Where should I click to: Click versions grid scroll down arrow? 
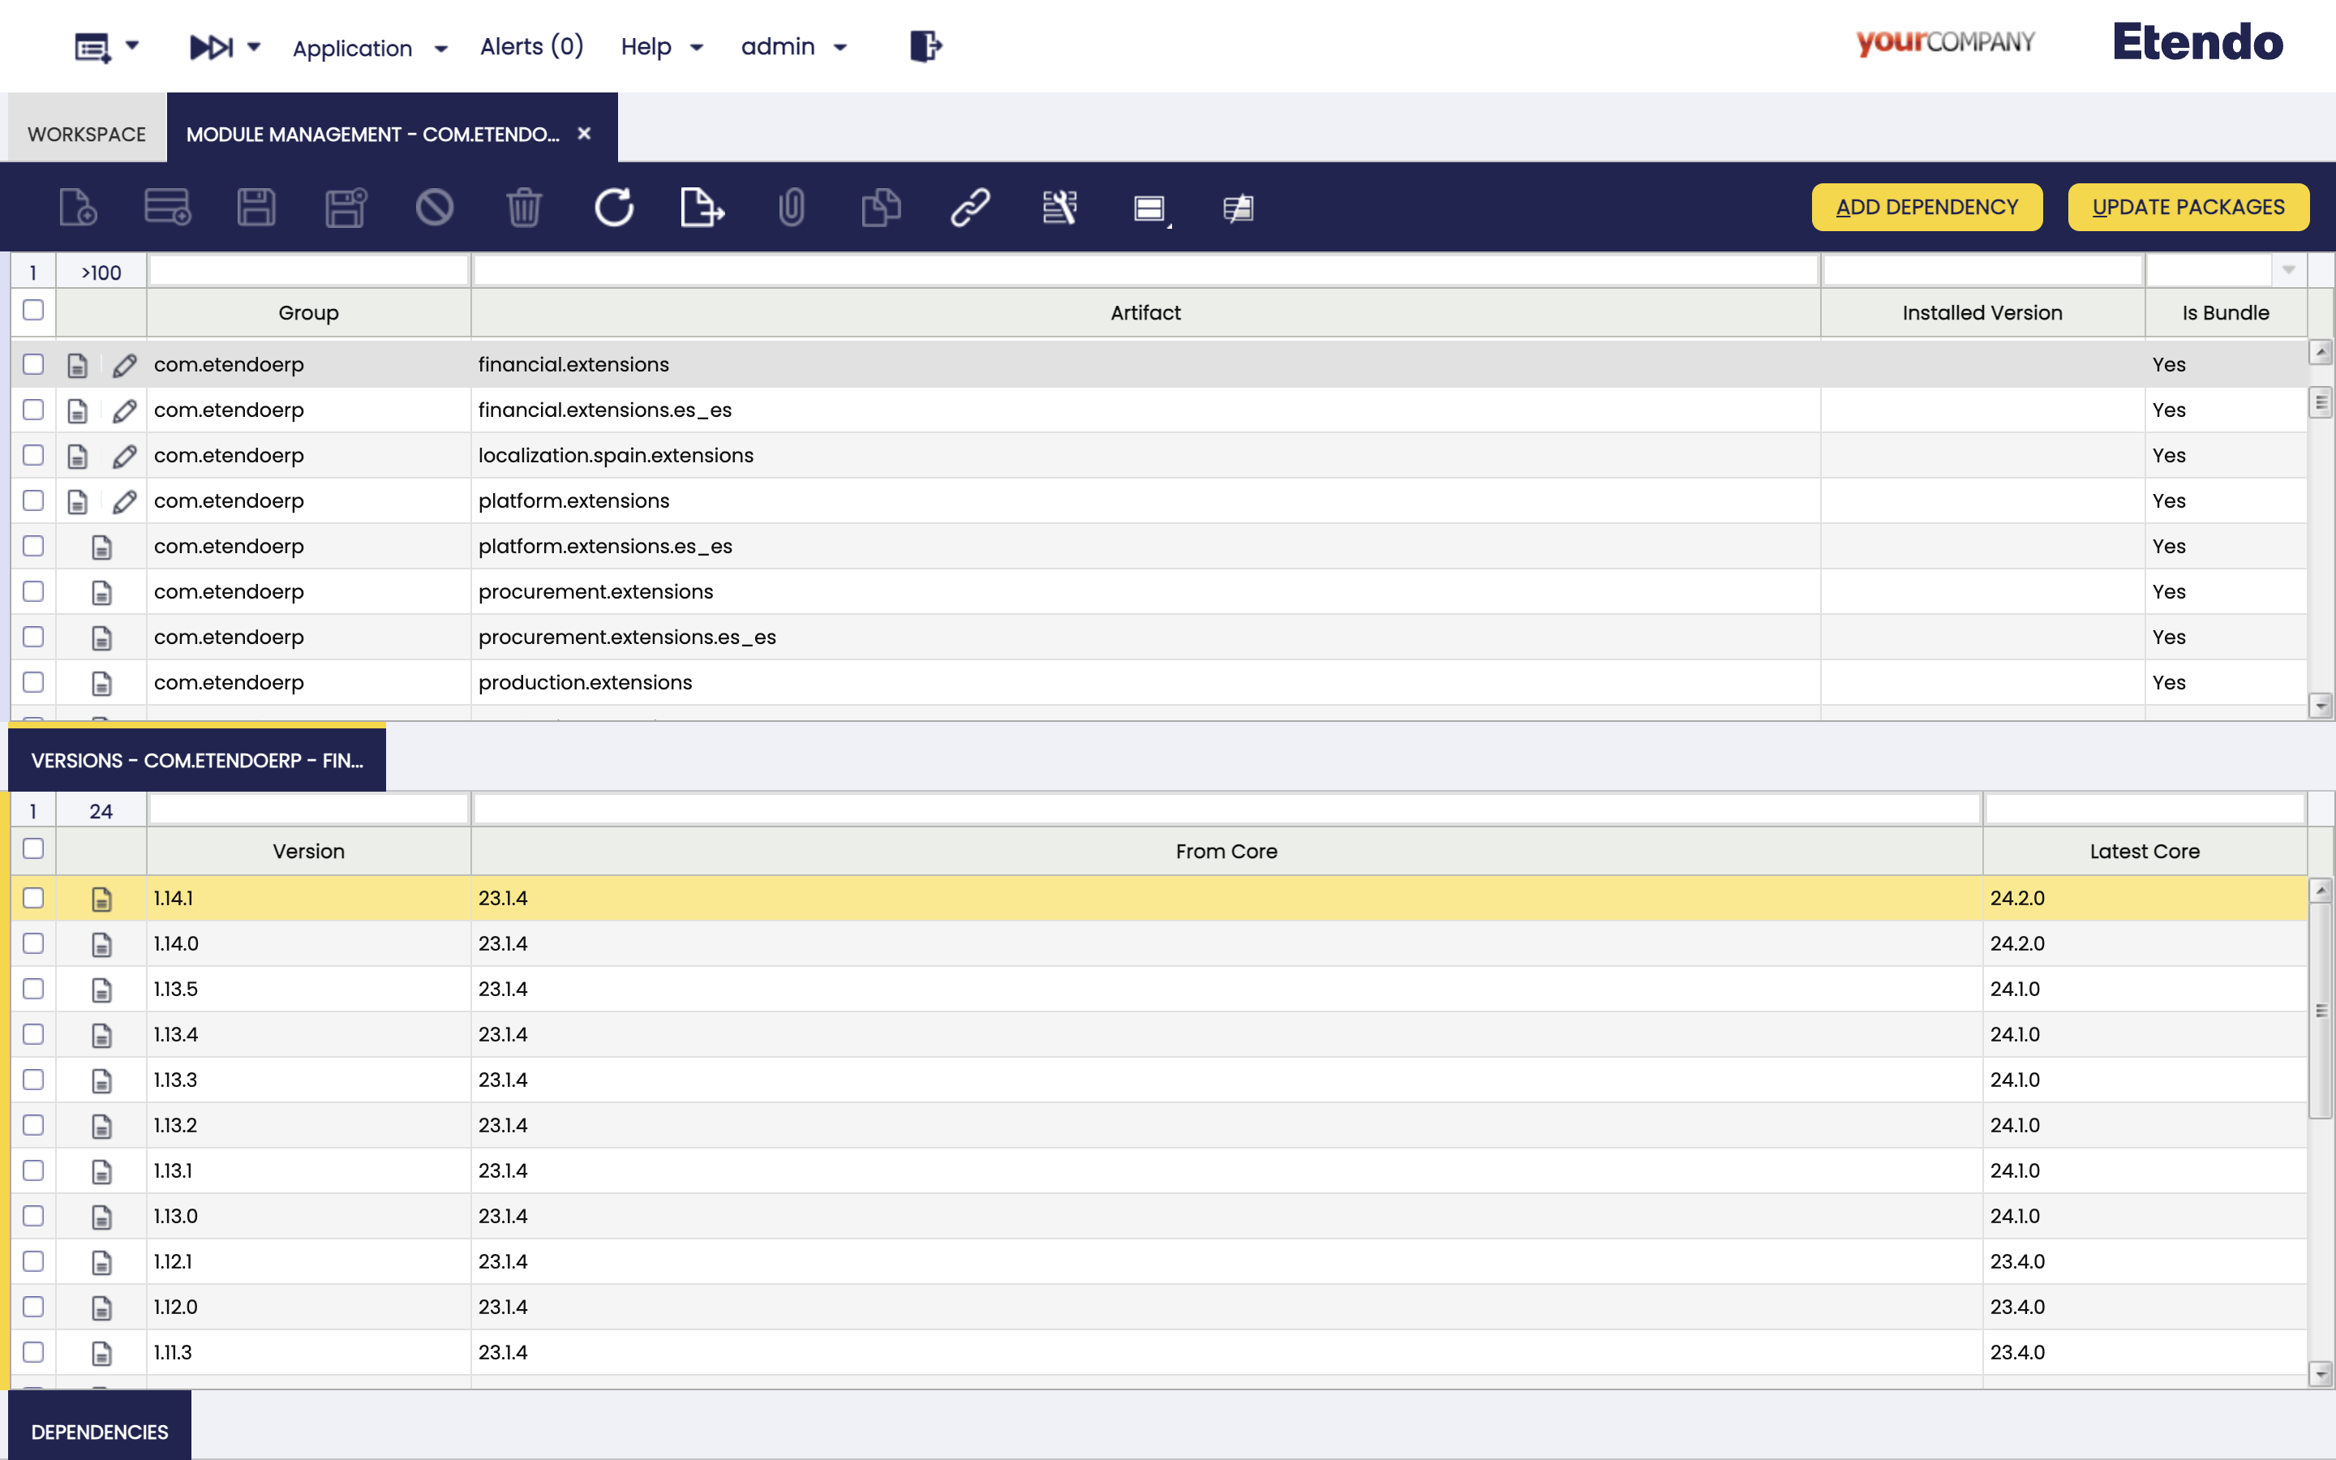[2321, 1373]
